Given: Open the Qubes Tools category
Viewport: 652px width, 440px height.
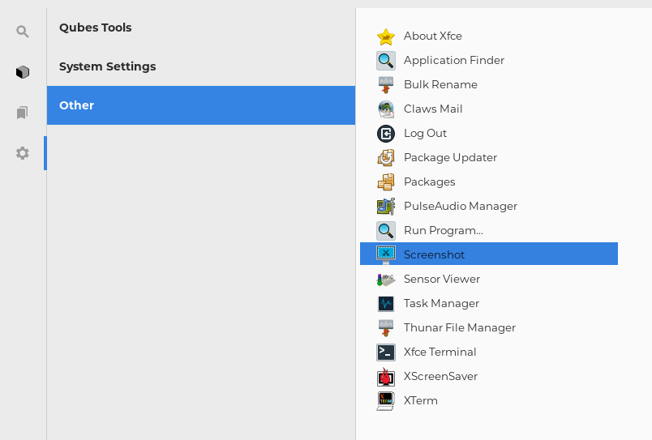Looking at the screenshot, I should click(x=201, y=28).
